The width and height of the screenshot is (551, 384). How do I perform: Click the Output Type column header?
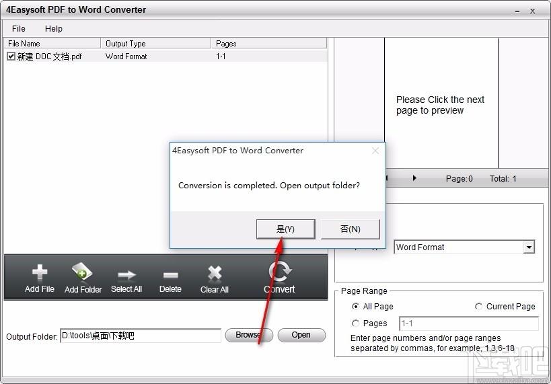(155, 43)
